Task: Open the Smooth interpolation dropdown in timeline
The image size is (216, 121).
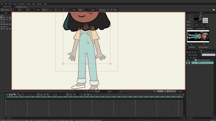Action: (56, 95)
